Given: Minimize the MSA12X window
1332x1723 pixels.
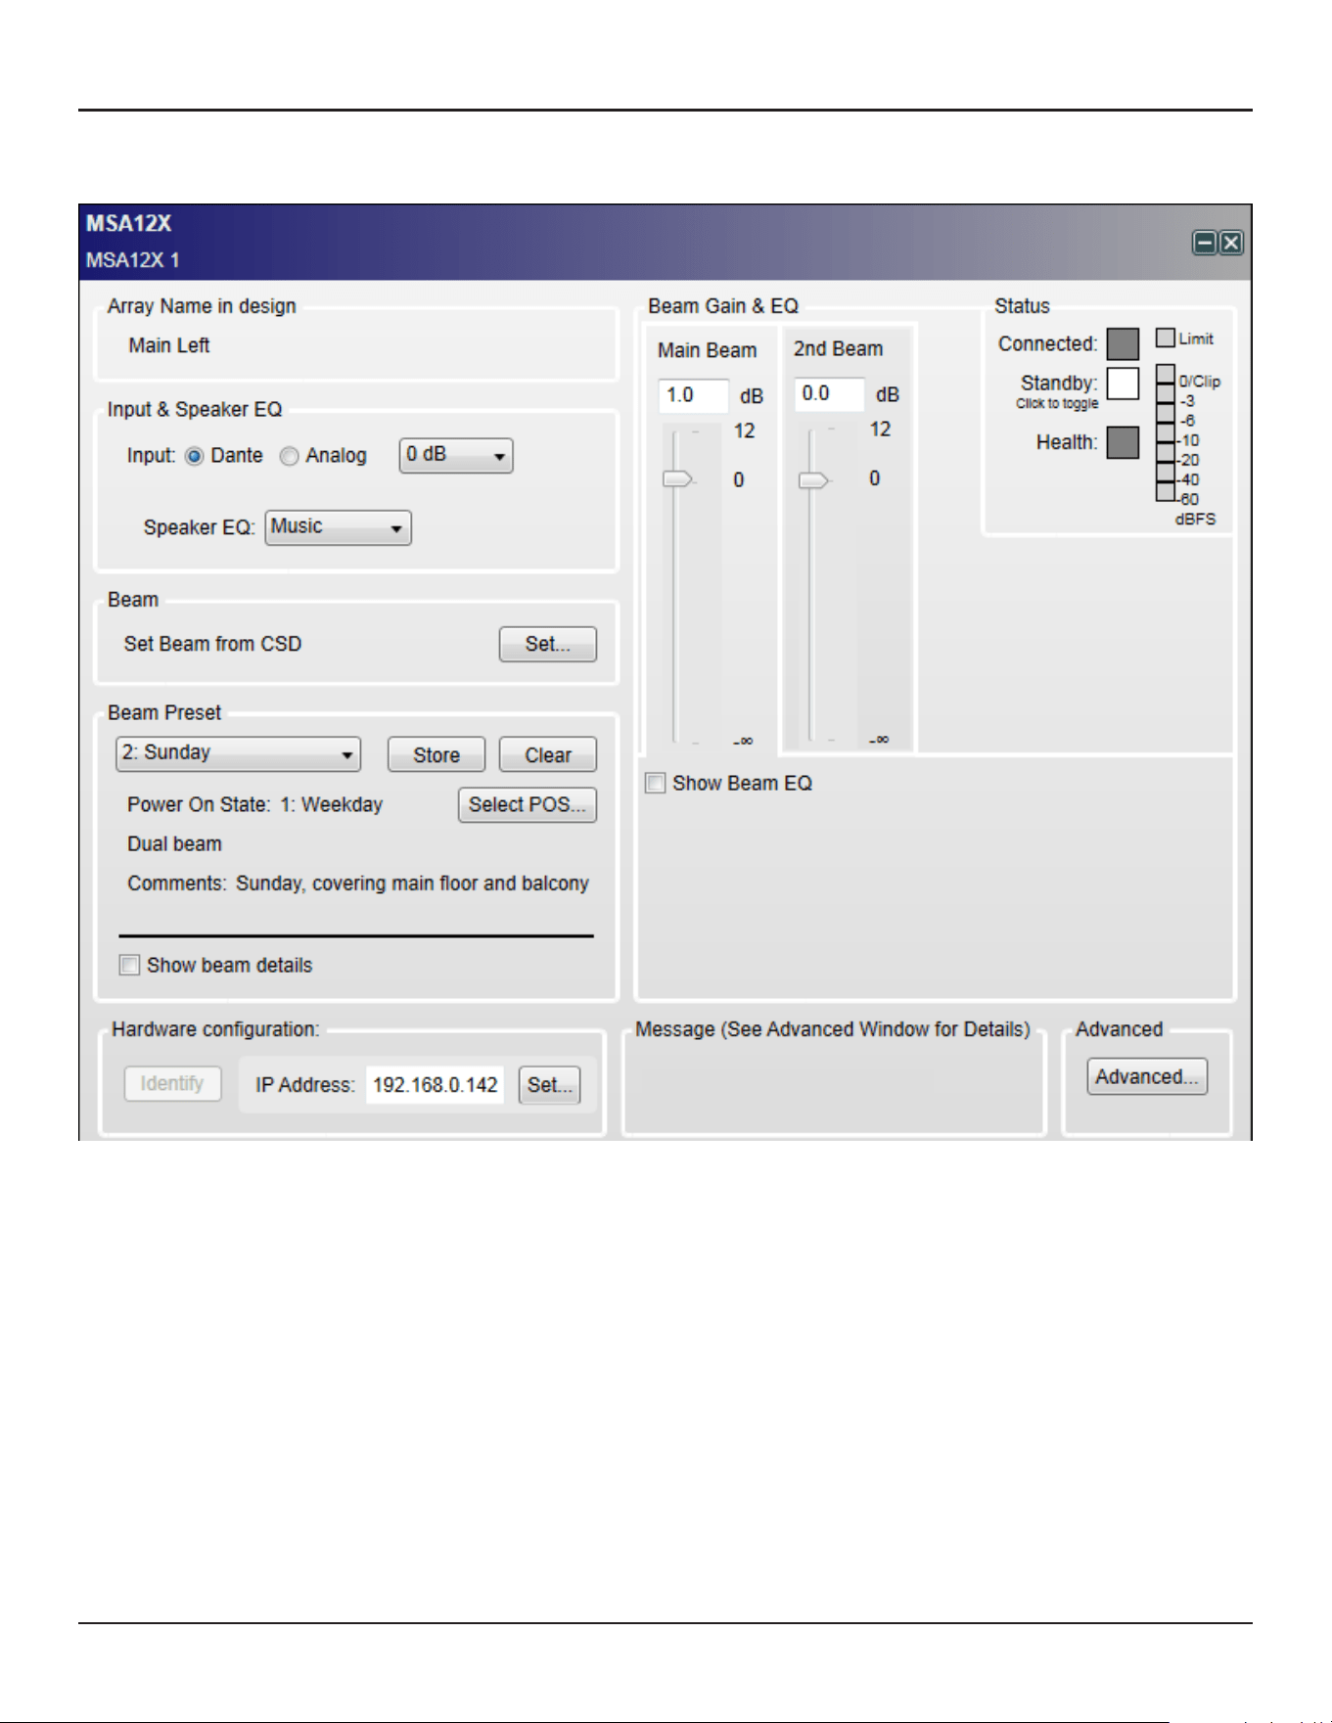Looking at the screenshot, I should tap(1205, 243).
